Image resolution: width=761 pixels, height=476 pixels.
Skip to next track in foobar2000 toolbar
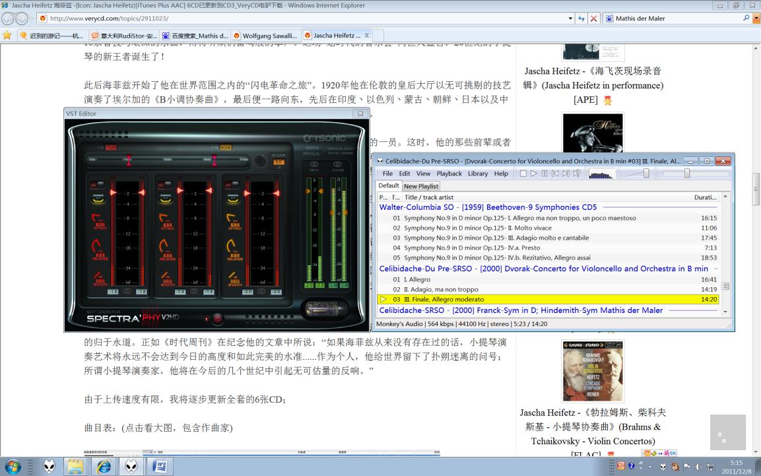(566, 173)
